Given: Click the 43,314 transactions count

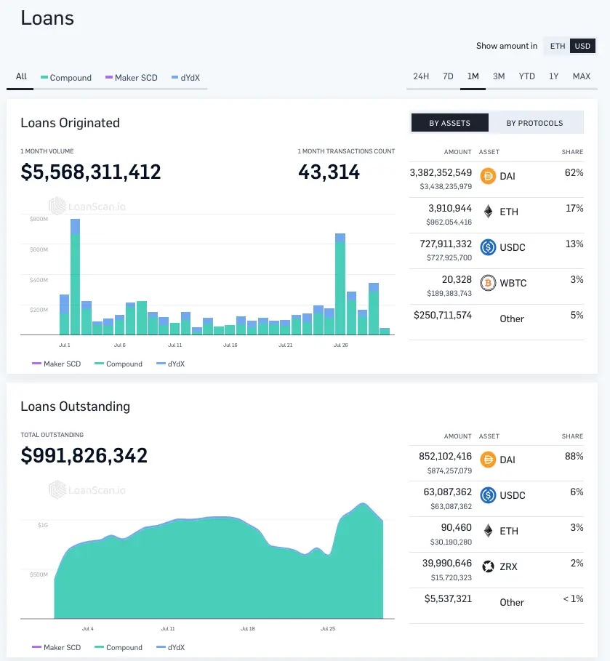Looking at the screenshot, I should point(329,172).
